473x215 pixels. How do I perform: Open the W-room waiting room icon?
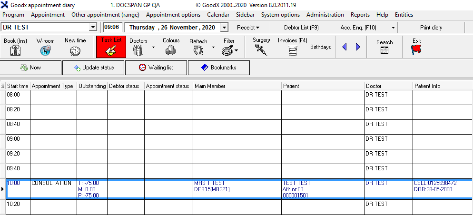46,49
